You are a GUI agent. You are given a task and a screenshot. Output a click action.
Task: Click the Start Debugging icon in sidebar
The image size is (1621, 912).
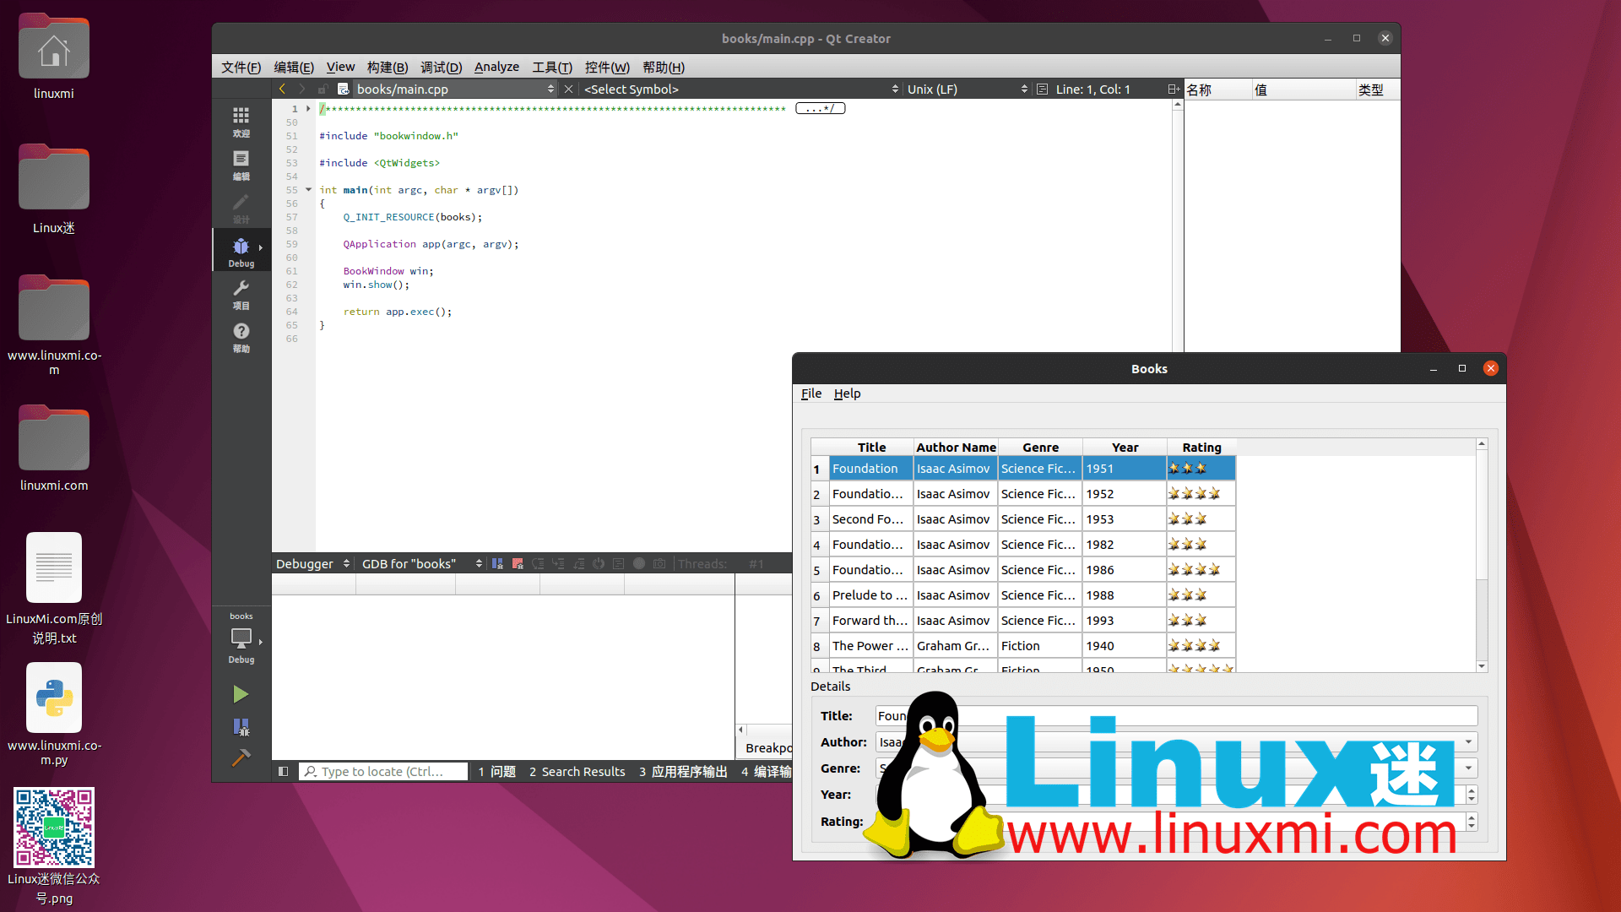[241, 726]
